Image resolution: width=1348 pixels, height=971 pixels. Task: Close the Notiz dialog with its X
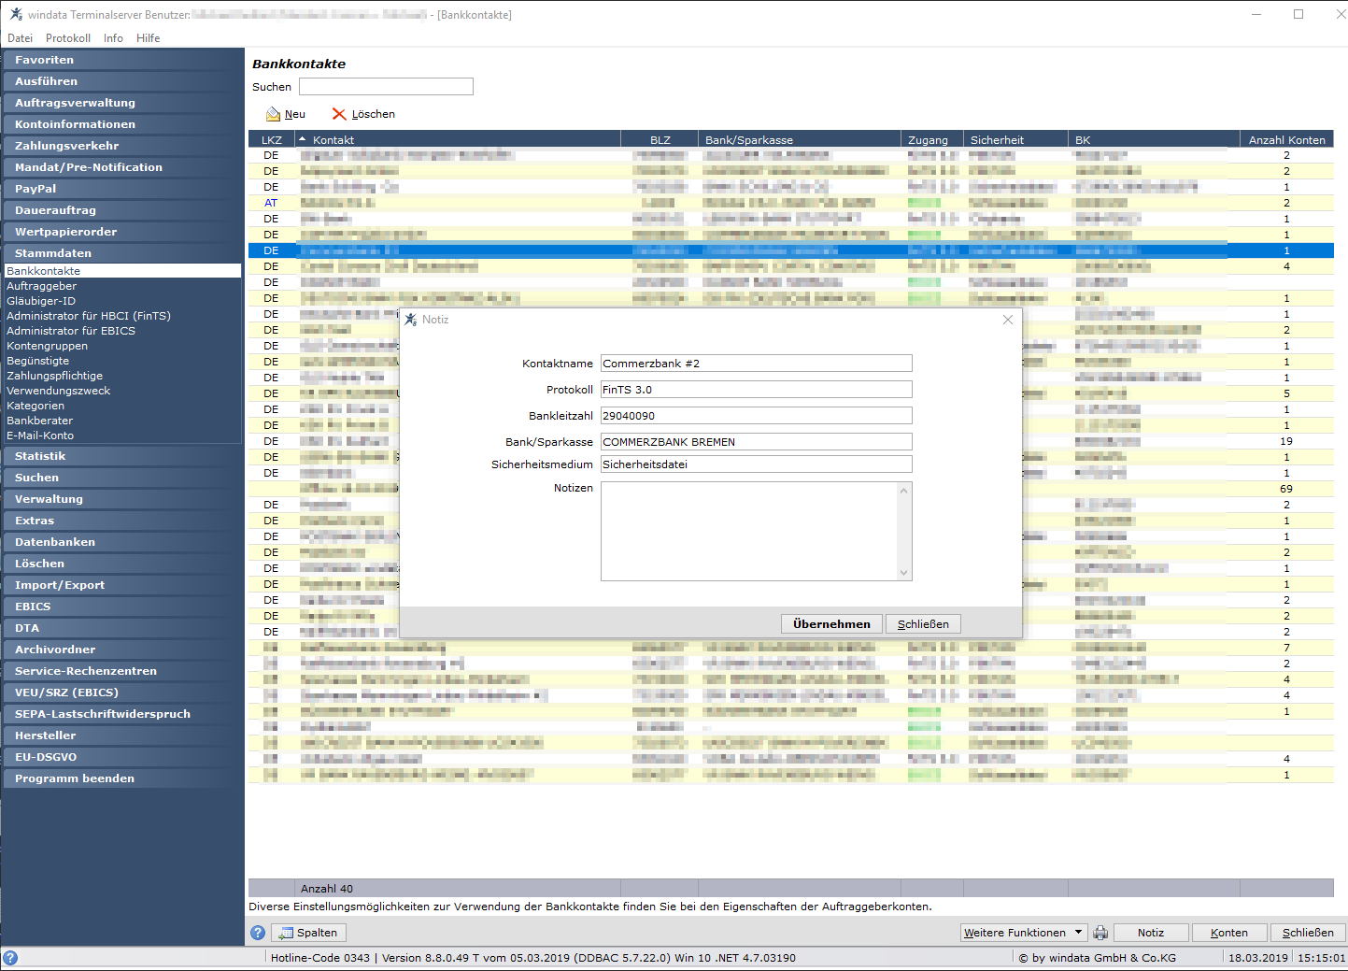point(1008,320)
